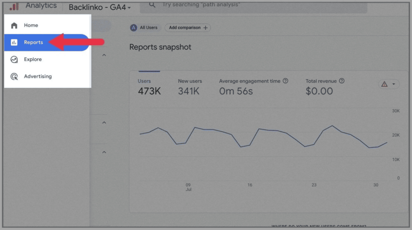This screenshot has height=230, width=412.
Task: Click the blue Users trend line on the chart
Action: pyautogui.click(x=209, y=129)
